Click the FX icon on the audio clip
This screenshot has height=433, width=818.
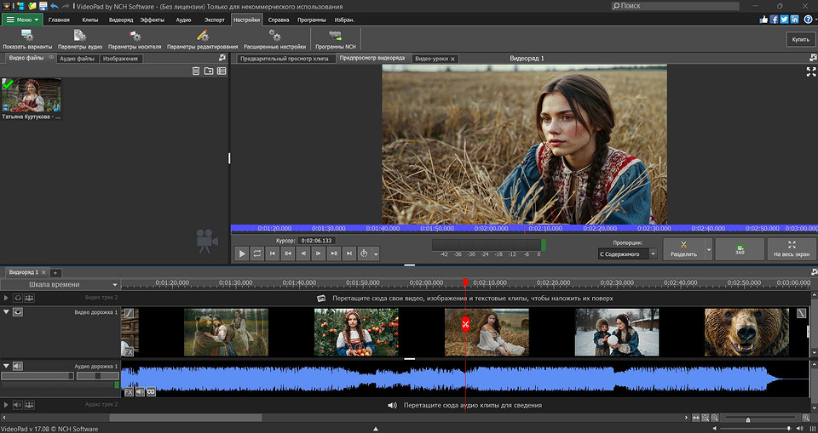(129, 392)
